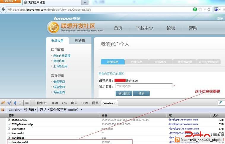Open 下载中心 in site navigation
Viewport: 225px width, 144px height.
coord(144,28)
